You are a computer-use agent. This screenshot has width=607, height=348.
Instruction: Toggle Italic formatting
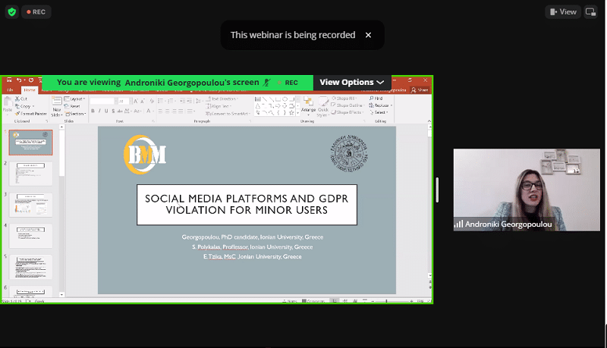[99, 111]
